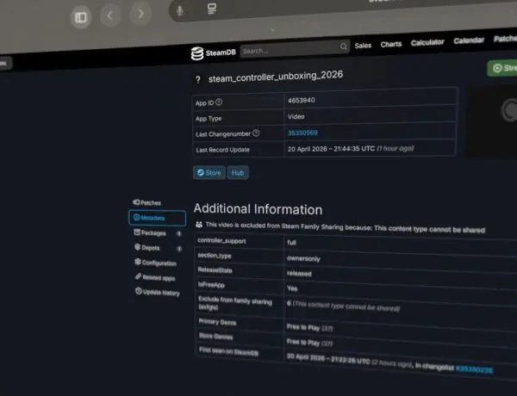Image resolution: width=517 pixels, height=396 pixels.
Task: Click the steam_controller_unboxing_2026 title
Action: click(x=276, y=77)
